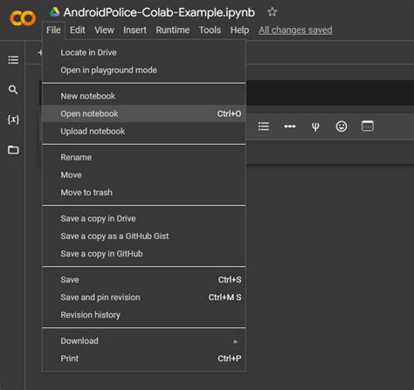Choose Move to trash

144,192
